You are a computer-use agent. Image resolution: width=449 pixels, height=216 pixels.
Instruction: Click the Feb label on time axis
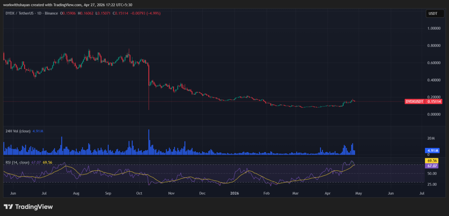point(266,194)
